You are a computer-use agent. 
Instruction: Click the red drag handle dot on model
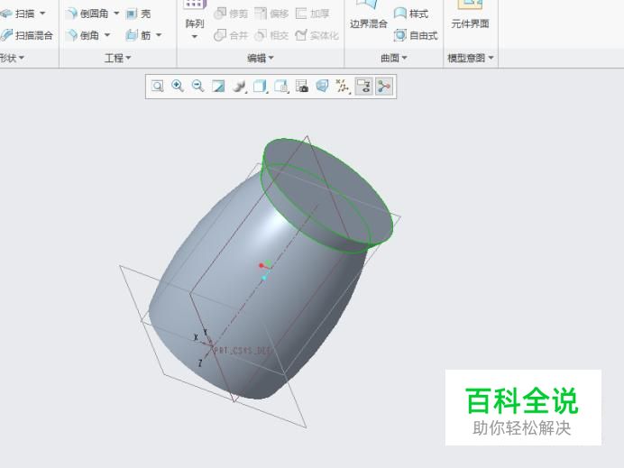262,265
